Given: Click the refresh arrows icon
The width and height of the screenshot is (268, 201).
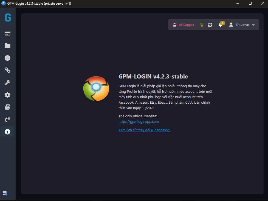Looking at the screenshot, I should click(210, 25).
